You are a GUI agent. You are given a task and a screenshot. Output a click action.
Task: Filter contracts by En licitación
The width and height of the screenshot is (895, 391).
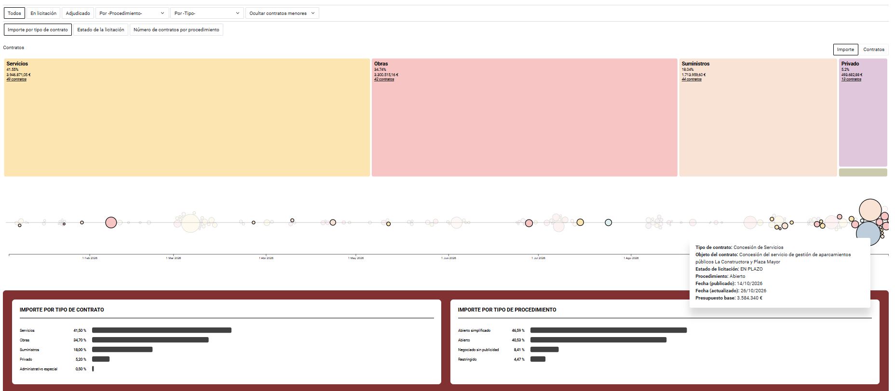pos(43,13)
